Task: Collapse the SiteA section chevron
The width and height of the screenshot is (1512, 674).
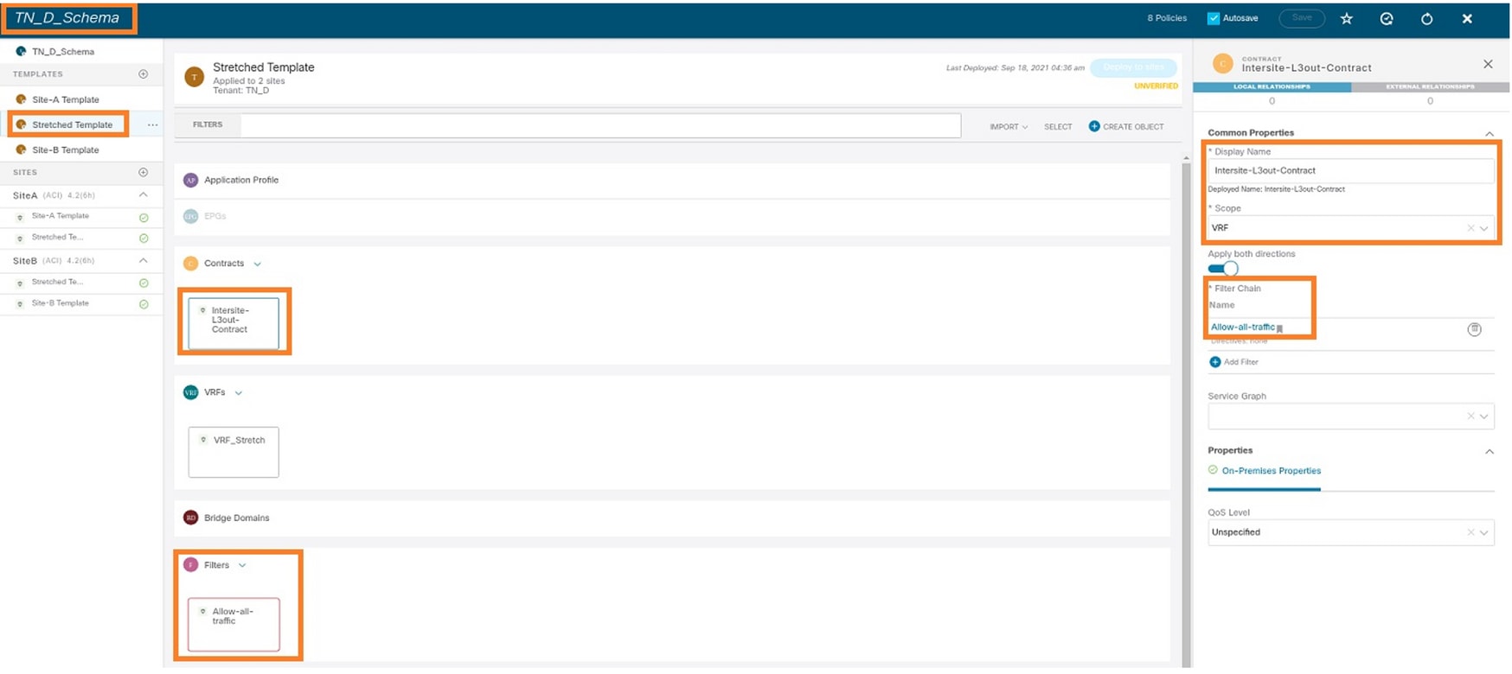Action: 144,195
